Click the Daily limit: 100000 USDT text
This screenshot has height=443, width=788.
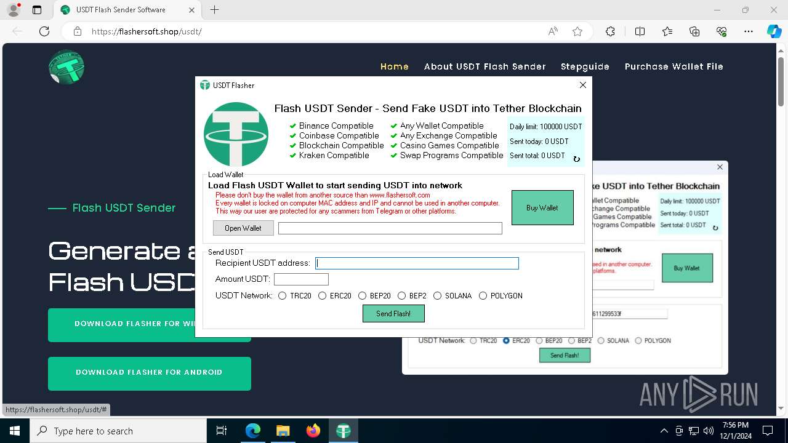[545, 127]
